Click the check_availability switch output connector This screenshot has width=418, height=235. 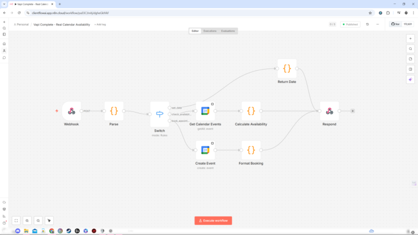(x=170, y=114)
